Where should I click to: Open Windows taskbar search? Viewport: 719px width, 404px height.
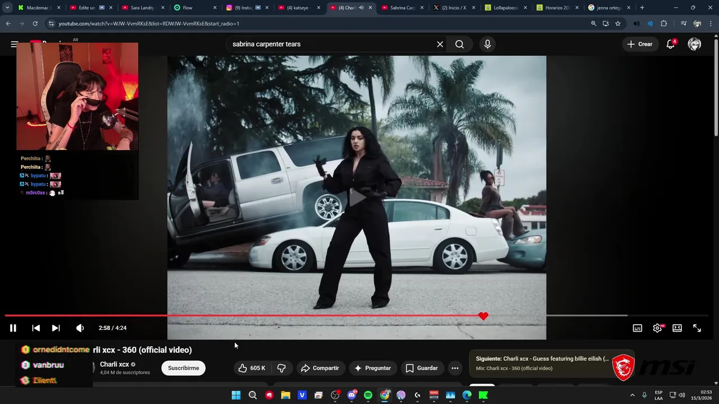253,395
